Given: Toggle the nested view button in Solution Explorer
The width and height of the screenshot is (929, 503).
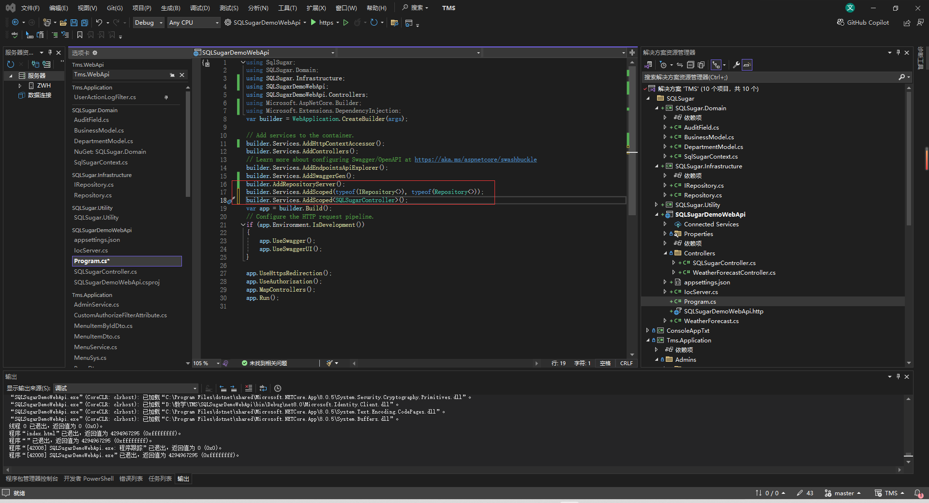Looking at the screenshot, I should tap(716, 65).
